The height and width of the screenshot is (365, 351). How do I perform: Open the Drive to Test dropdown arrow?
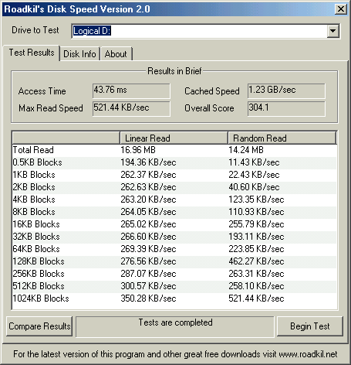pos(332,31)
